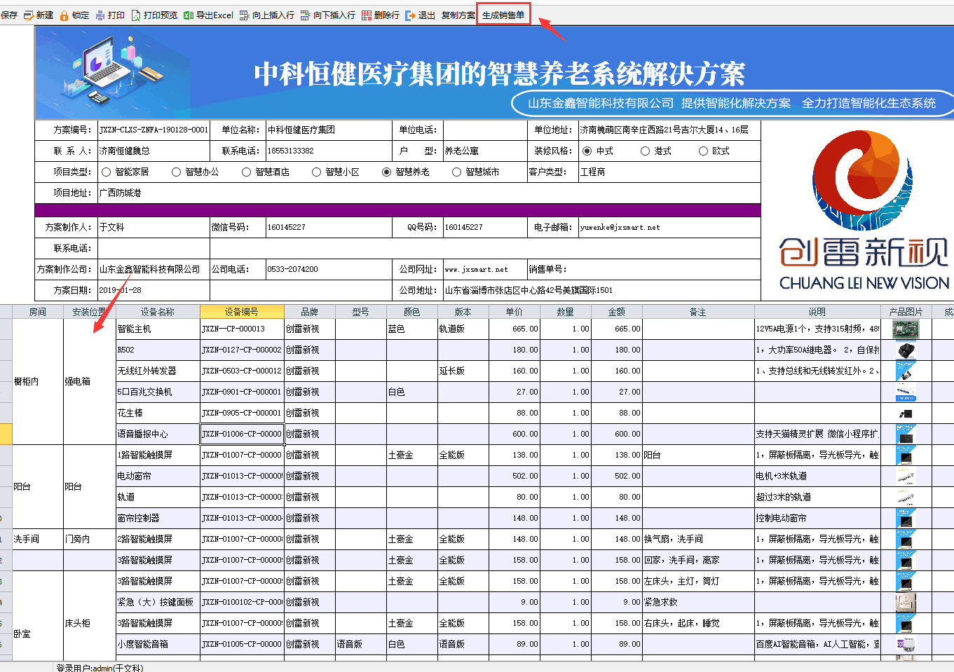Viewport: 954px width, 672px height.
Task: Click the 生成销售单 button
Action: [503, 12]
